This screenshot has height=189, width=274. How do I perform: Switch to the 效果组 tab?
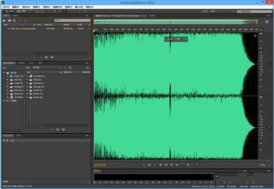(x=21, y=63)
